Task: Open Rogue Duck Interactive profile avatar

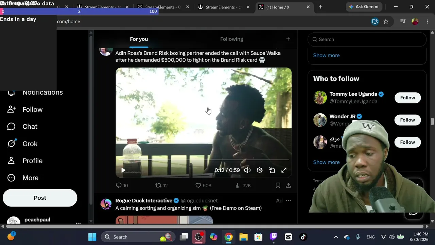Action: (106, 204)
